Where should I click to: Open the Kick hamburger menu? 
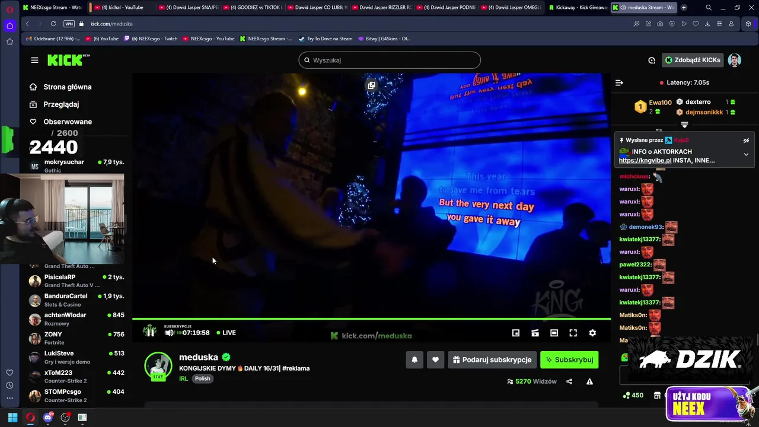tap(34, 60)
